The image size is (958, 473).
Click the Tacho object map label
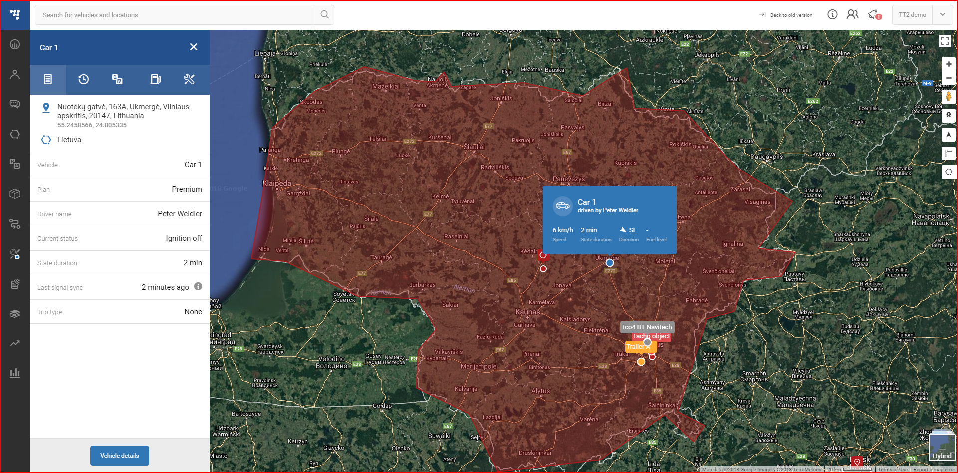coord(651,336)
